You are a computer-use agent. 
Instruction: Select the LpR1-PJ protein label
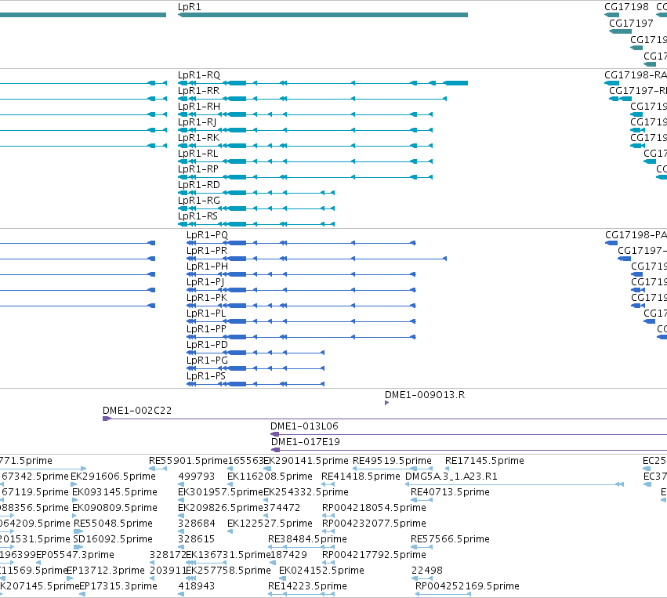click(205, 282)
